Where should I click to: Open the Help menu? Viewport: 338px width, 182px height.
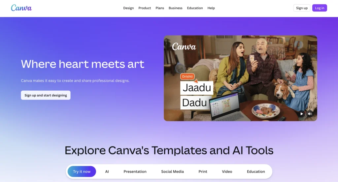pos(211,8)
